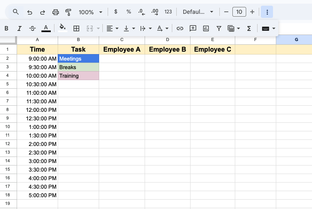Format as percent
Viewport: 312px width, 209px height.
(x=129, y=12)
